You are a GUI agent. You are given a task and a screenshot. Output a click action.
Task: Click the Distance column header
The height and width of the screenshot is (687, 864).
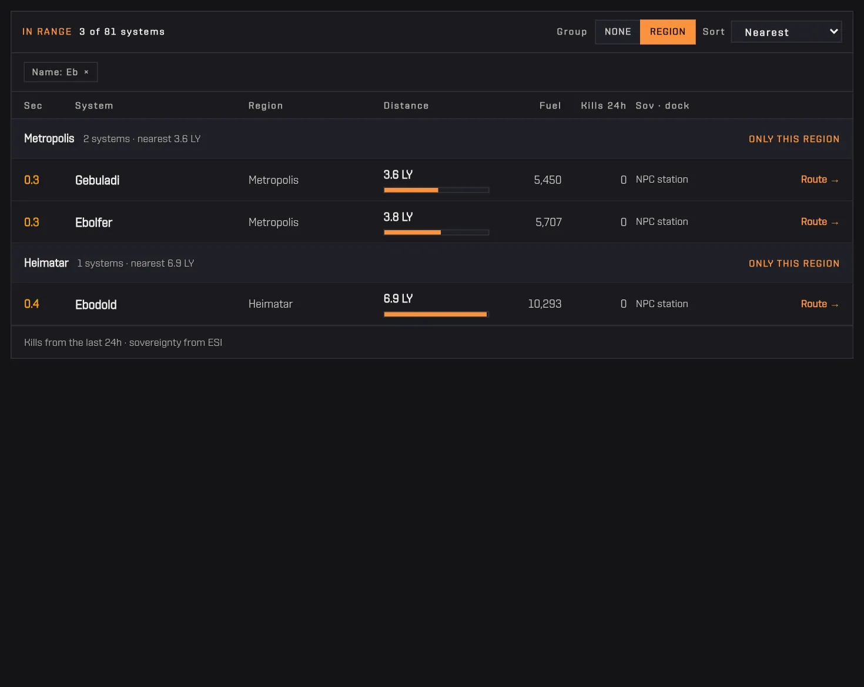tap(406, 106)
